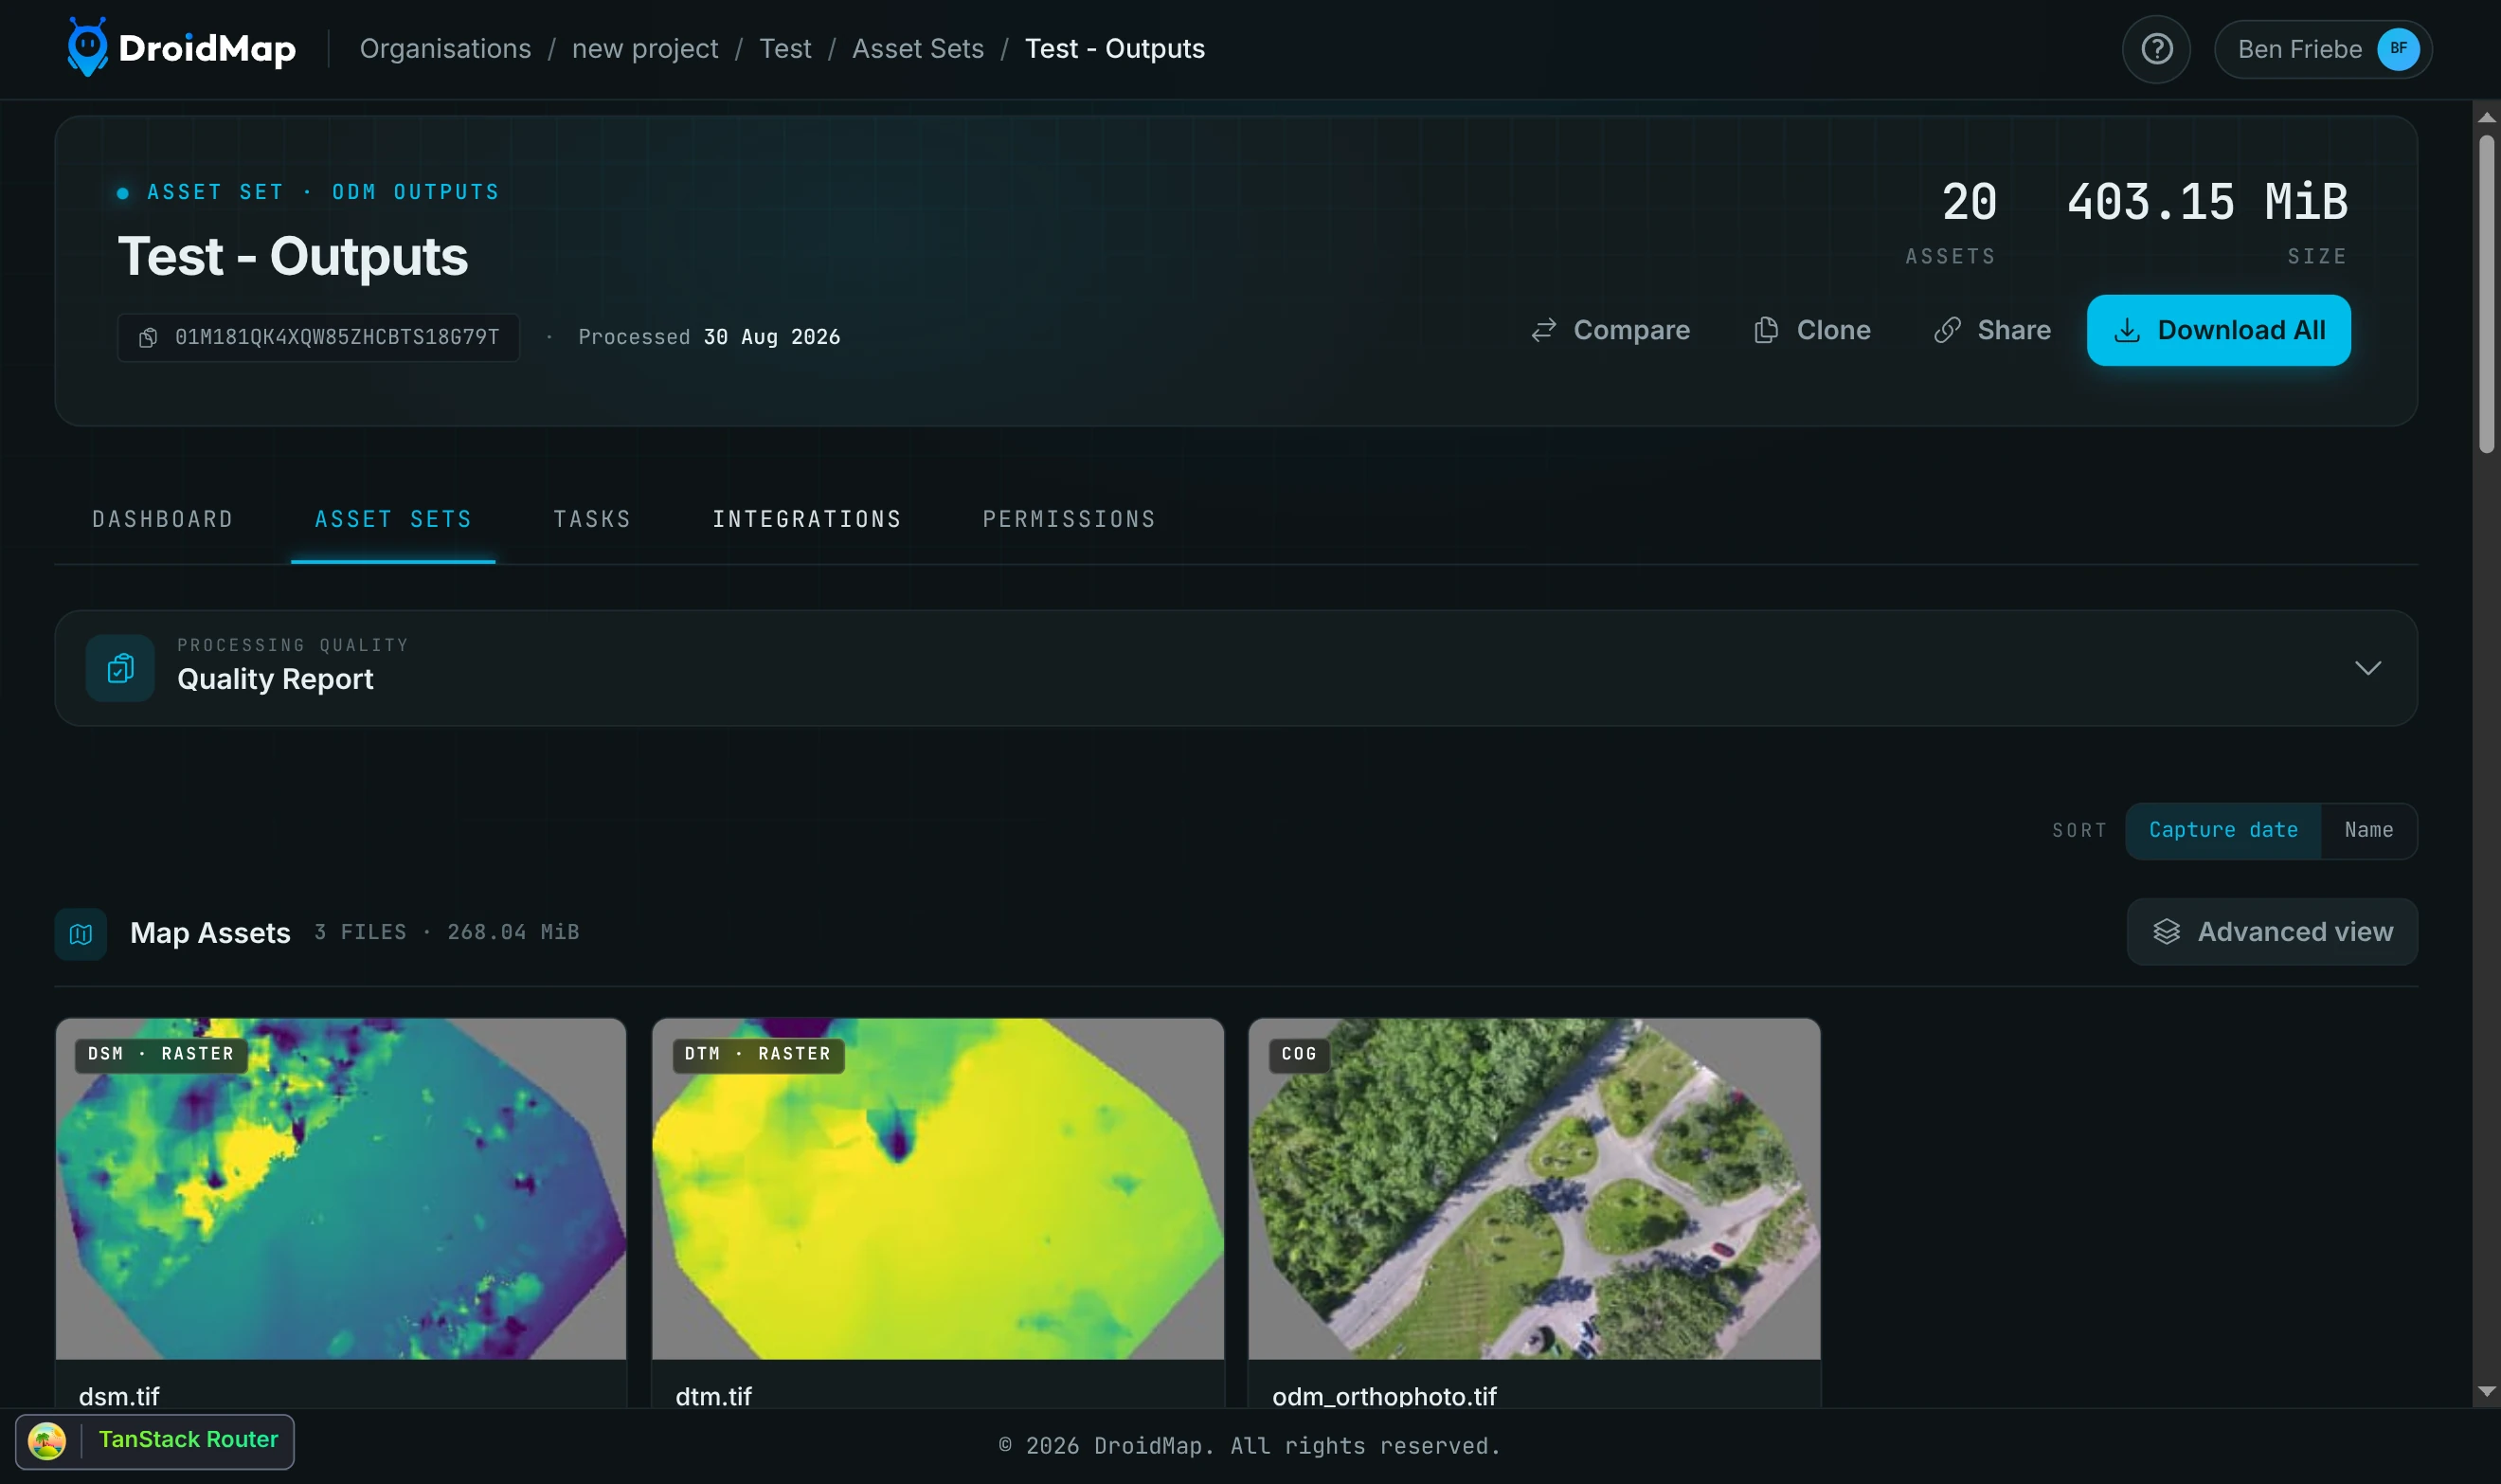
Task: Open the Advanced view button
Action: point(2272,932)
